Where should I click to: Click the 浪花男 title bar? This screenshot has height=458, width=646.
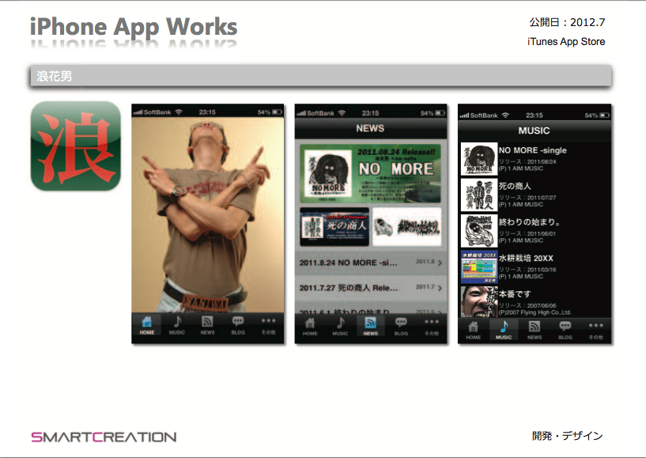coord(321,76)
